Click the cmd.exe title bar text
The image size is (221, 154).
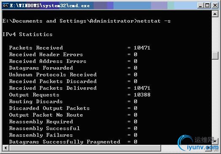(x=50, y=5)
